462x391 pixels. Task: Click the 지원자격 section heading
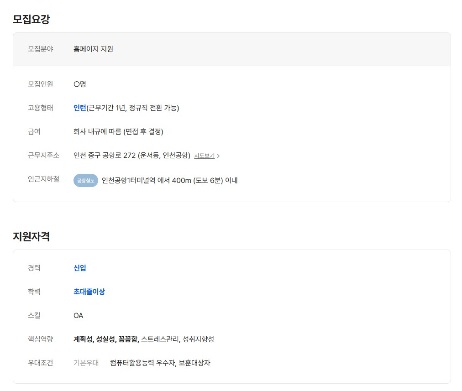click(x=31, y=237)
